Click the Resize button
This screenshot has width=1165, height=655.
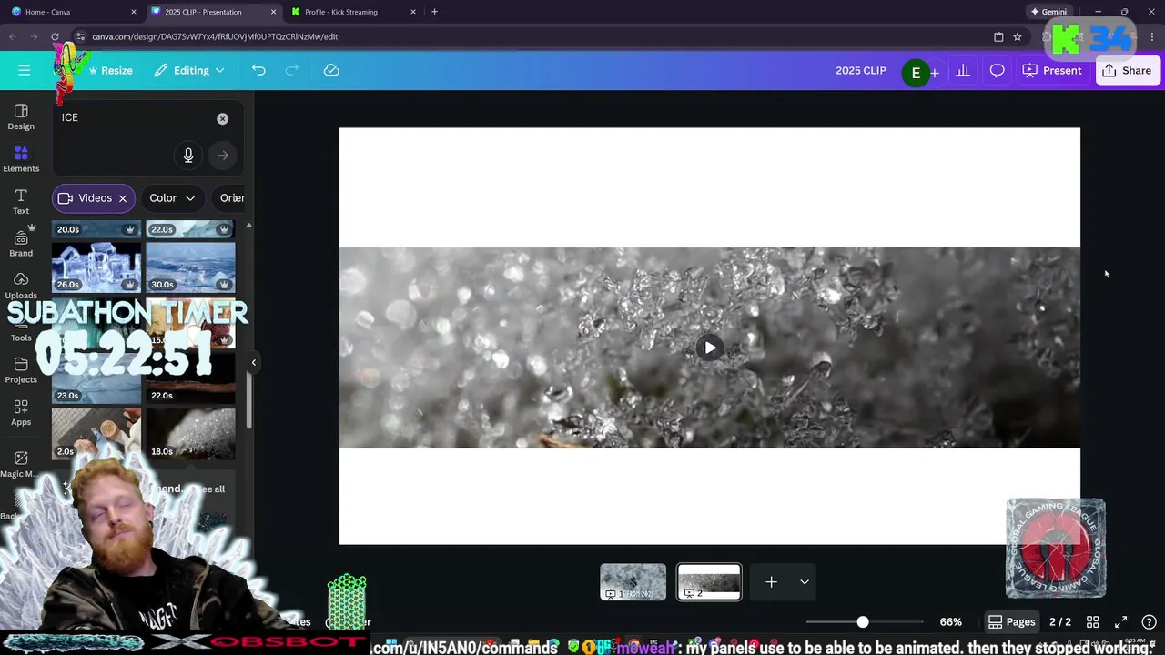click(109, 70)
